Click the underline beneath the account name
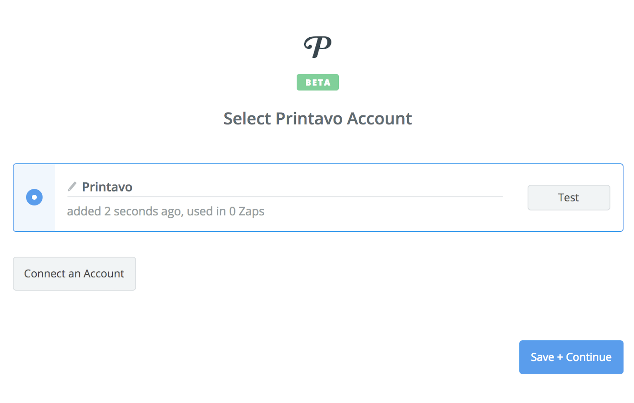 click(x=285, y=197)
